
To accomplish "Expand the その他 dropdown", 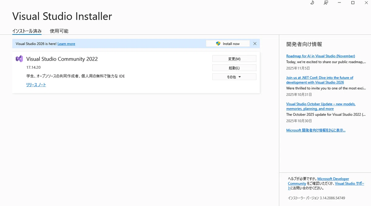I will point(234,77).
